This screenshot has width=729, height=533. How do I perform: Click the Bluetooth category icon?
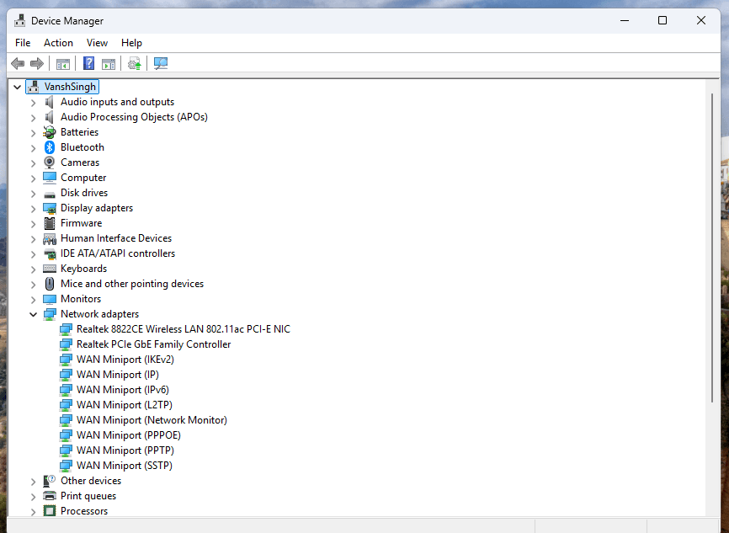(x=50, y=147)
